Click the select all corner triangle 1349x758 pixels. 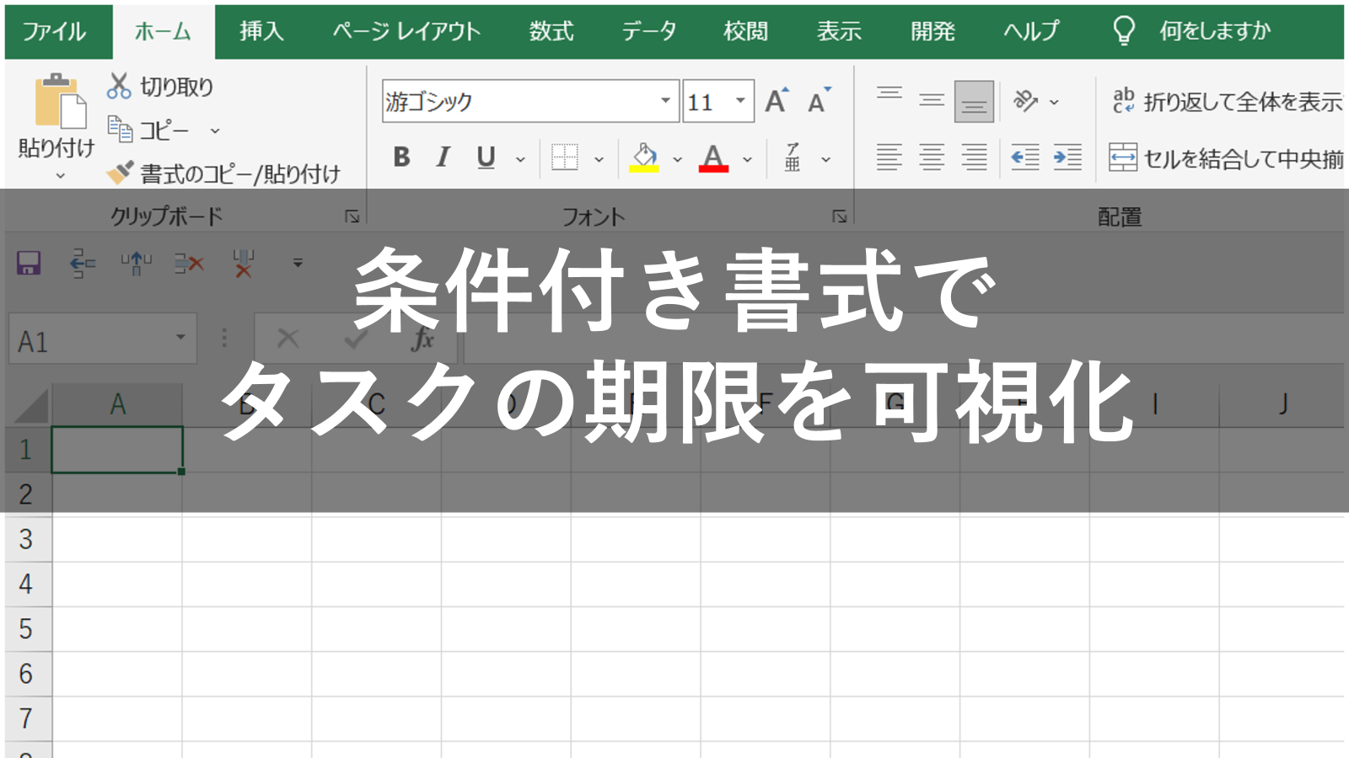pyautogui.click(x=30, y=405)
